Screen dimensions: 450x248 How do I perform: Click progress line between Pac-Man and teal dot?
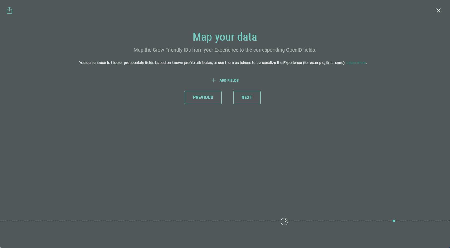click(339, 221)
